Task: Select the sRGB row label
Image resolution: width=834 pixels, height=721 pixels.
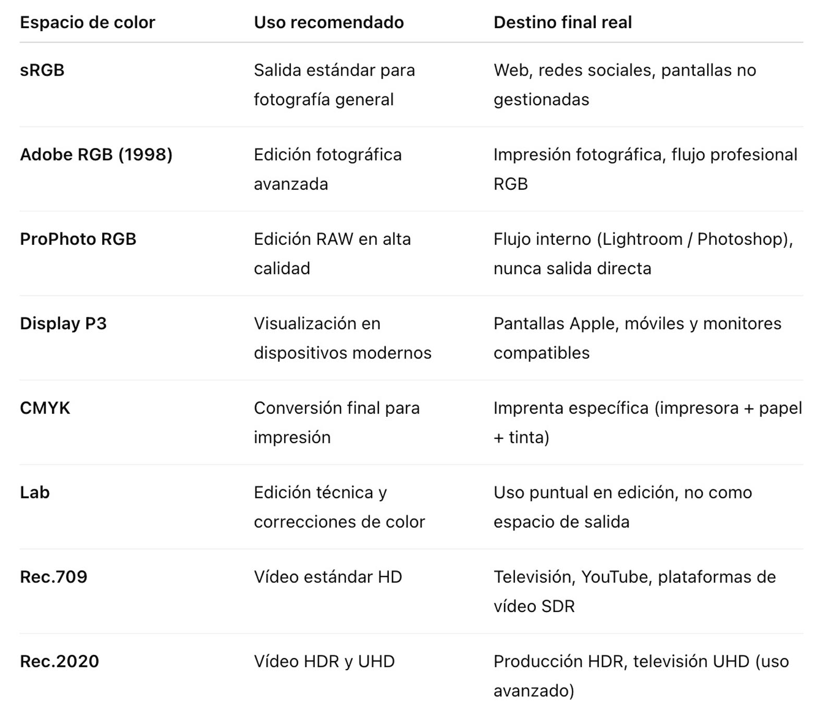Action: tap(42, 70)
